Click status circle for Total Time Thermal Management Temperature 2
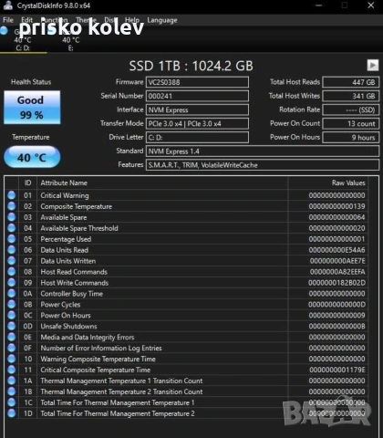The height and width of the screenshot is (438, 383). (12, 413)
